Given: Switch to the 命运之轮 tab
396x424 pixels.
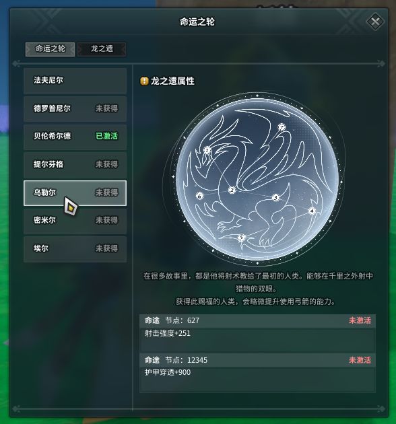Looking at the screenshot, I should [50, 49].
